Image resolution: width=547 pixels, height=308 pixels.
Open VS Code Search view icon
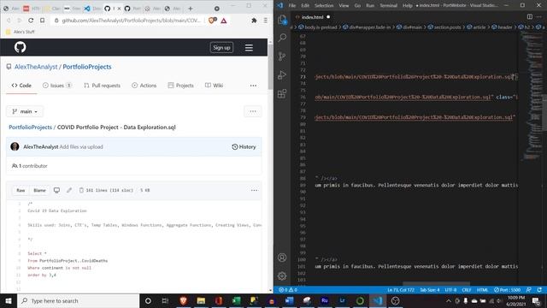coord(282,38)
